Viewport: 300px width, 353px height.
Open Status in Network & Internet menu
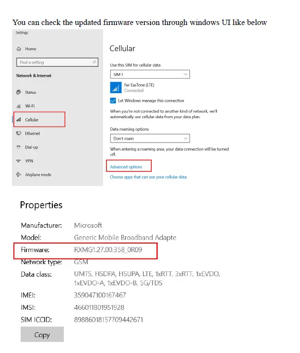[x=30, y=92]
